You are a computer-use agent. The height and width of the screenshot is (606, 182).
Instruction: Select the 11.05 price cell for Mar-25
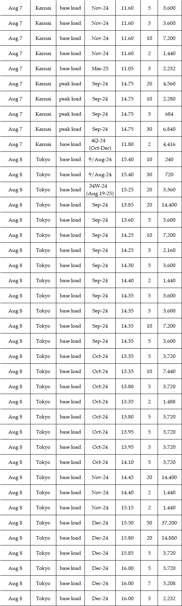click(127, 68)
